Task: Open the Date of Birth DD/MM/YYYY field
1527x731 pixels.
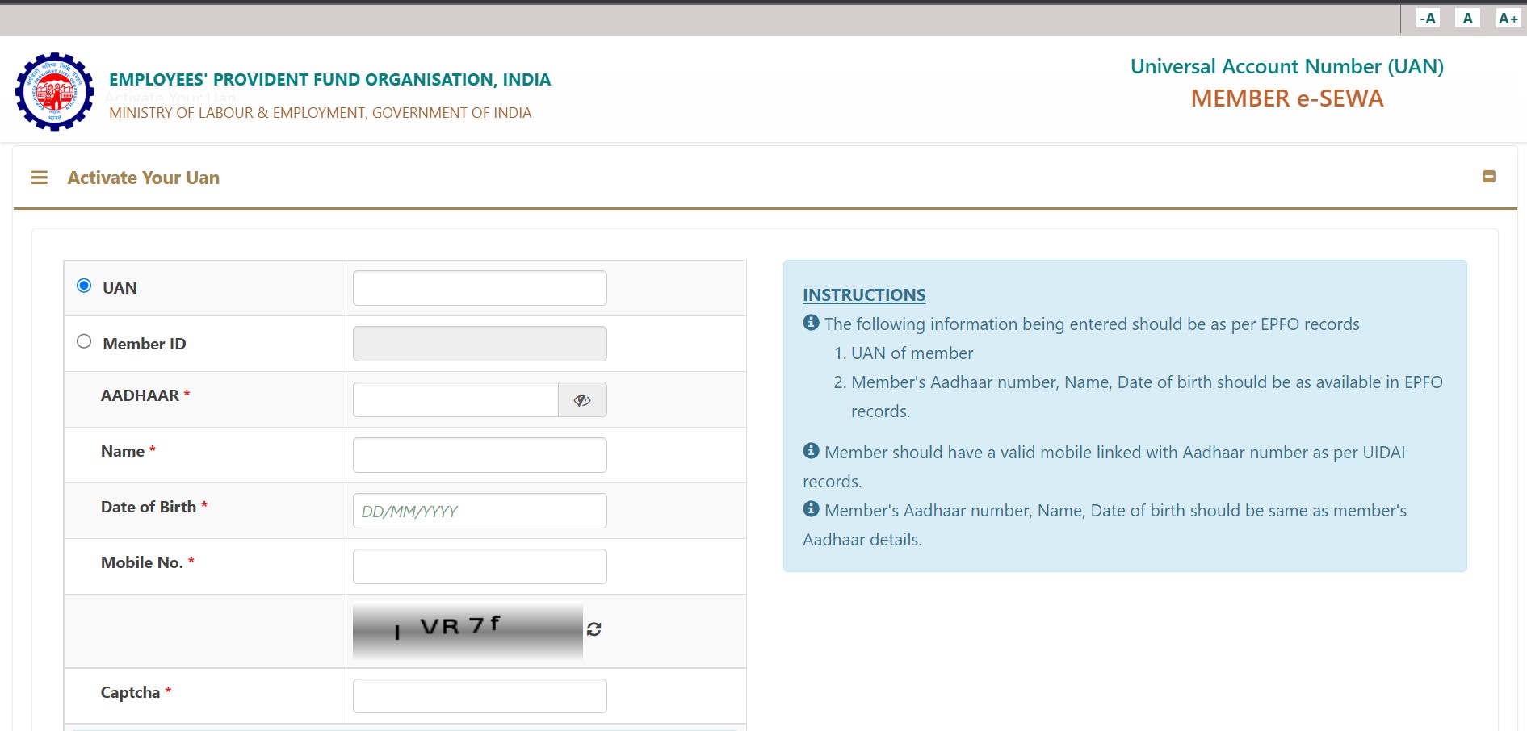Action: click(x=480, y=511)
